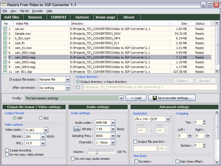This screenshot has height=166, width=221.
Task: Click the Pazera app icon in title bar
Action: [4, 5]
